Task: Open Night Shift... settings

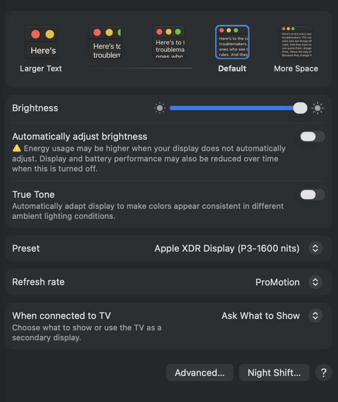Action: pos(274,373)
